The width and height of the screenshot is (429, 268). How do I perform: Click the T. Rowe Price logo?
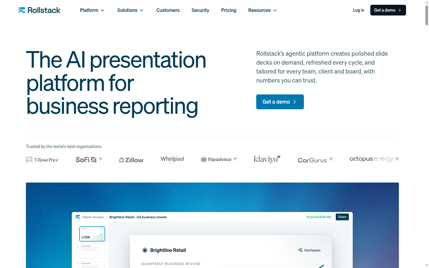[x=43, y=160]
